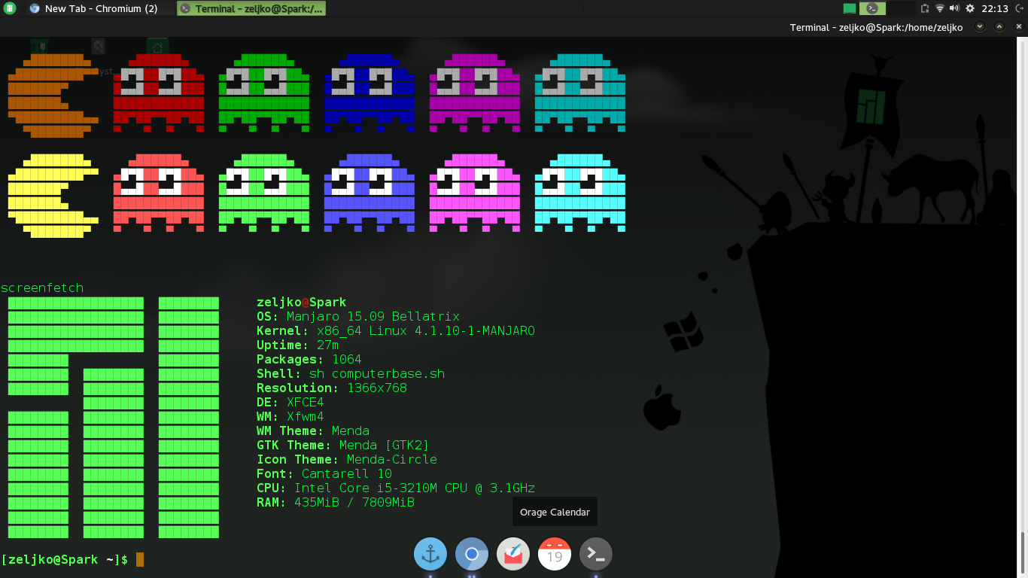Click the 22:13 panel clock

(995, 9)
